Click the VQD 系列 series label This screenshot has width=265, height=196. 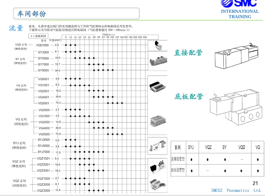21,45
